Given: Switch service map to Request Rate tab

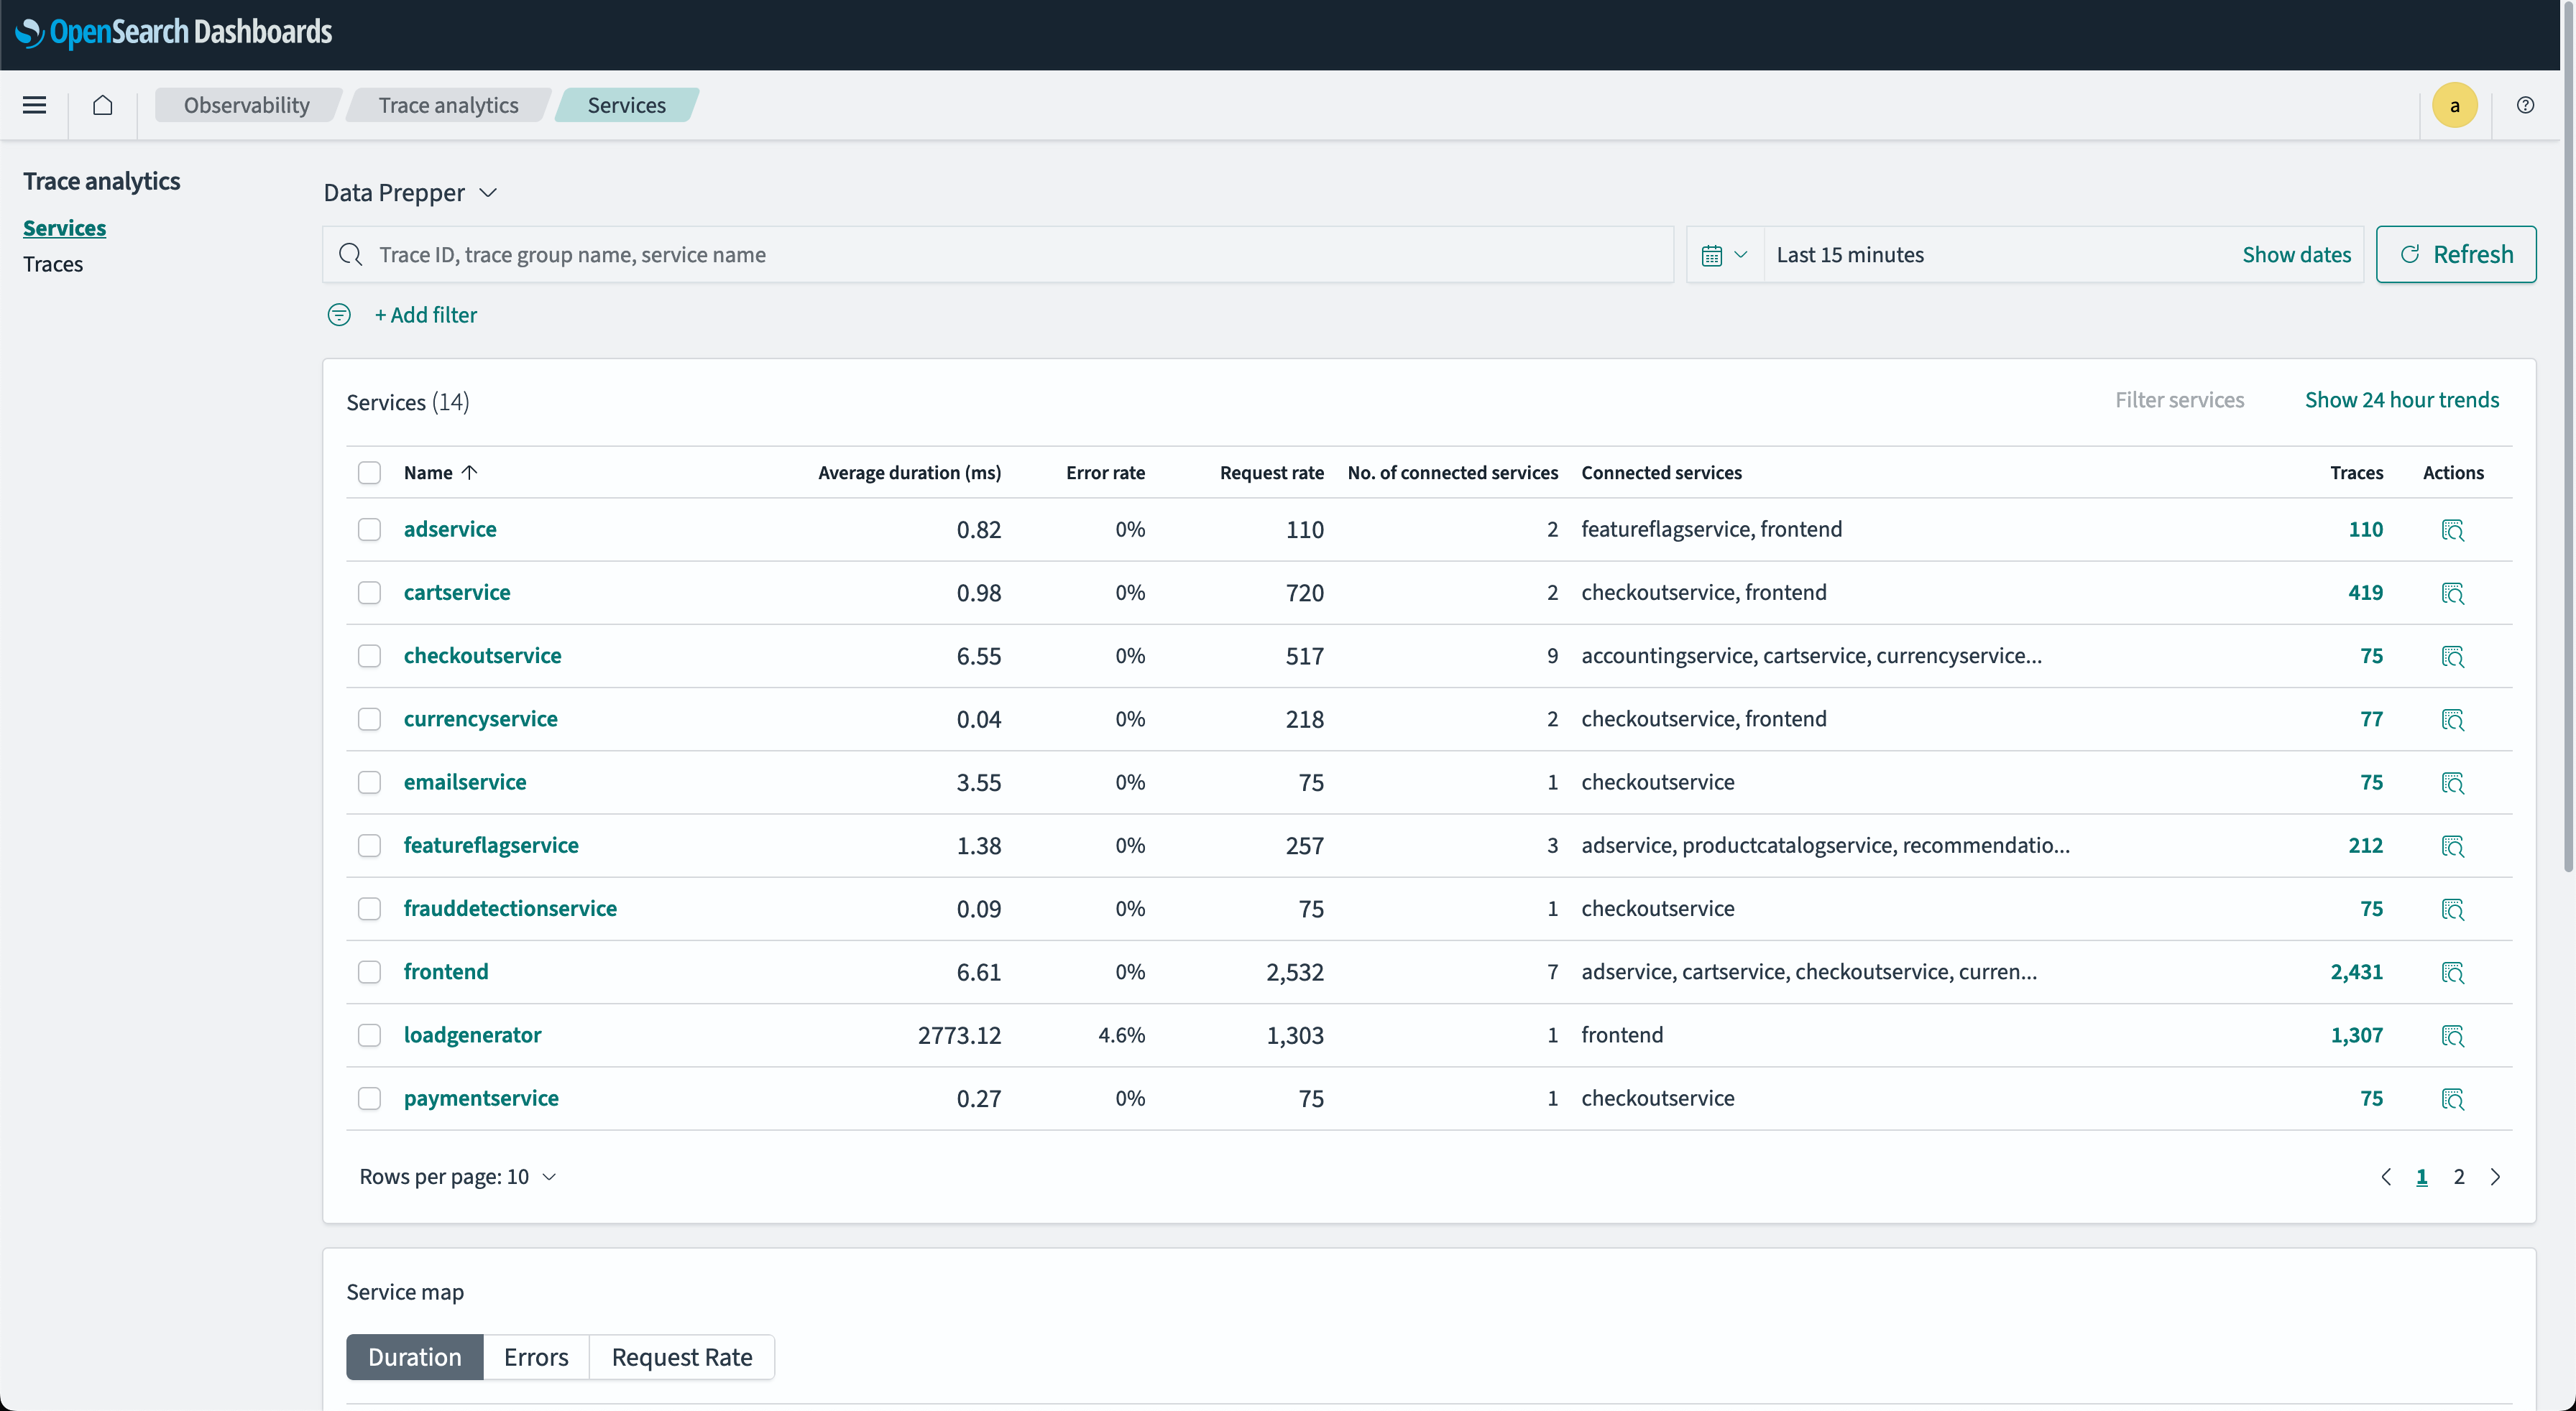Looking at the screenshot, I should click(x=681, y=1356).
